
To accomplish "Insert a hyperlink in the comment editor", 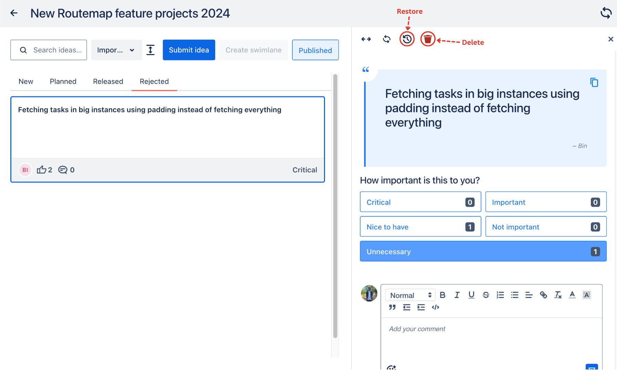I will pos(544,295).
